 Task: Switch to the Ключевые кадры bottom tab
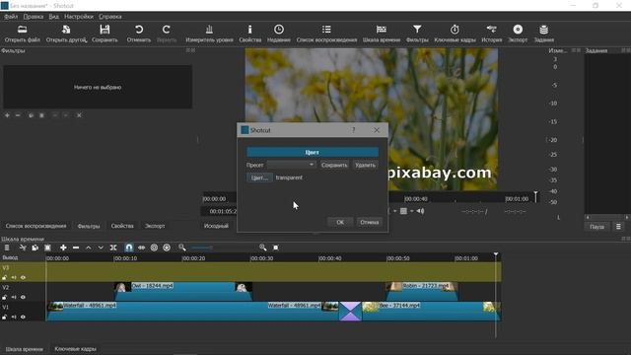(x=75, y=349)
